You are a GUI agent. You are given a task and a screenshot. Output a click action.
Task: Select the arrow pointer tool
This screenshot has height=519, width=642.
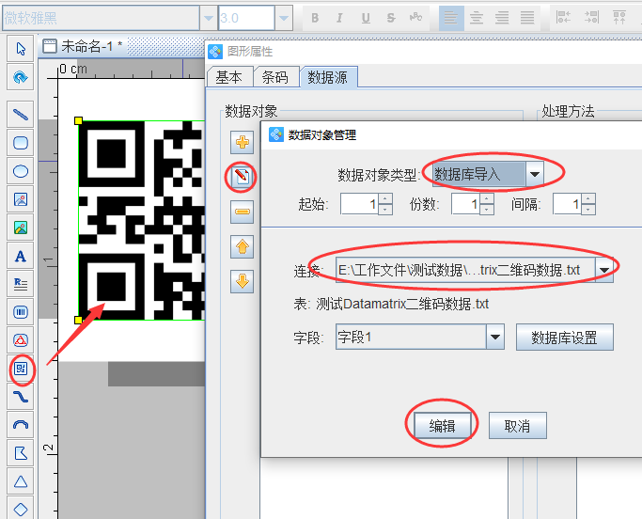[21, 49]
